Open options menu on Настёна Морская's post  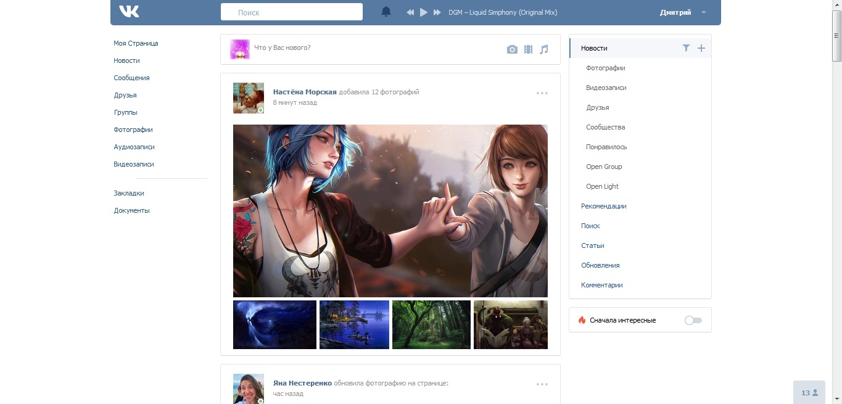pyautogui.click(x=542, y=93)
